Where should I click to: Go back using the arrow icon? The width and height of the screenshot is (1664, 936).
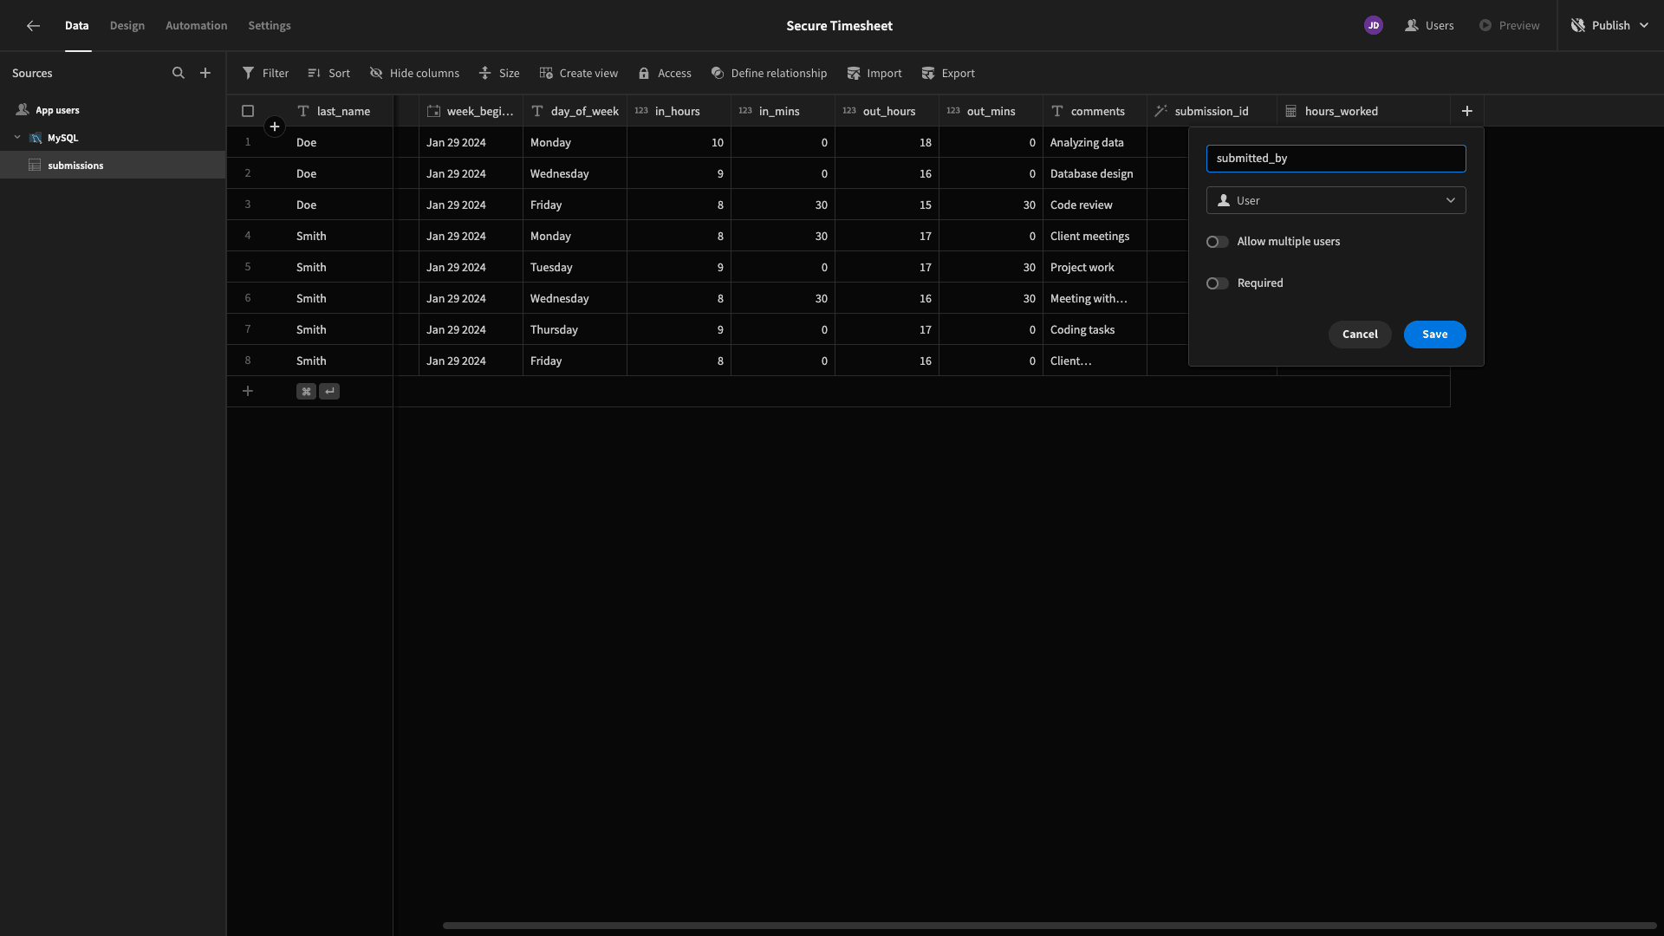point(33,26)
